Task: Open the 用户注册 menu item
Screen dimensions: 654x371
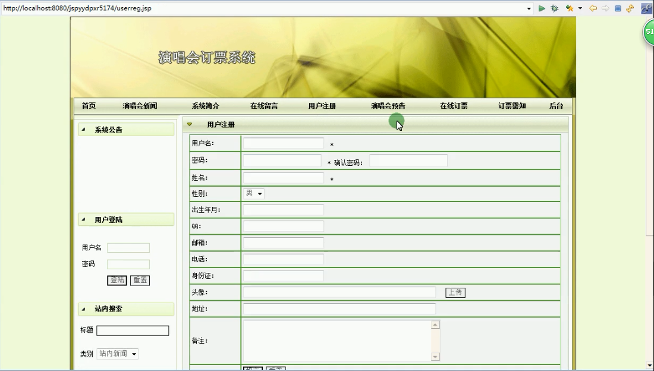Action: (322, 106)
